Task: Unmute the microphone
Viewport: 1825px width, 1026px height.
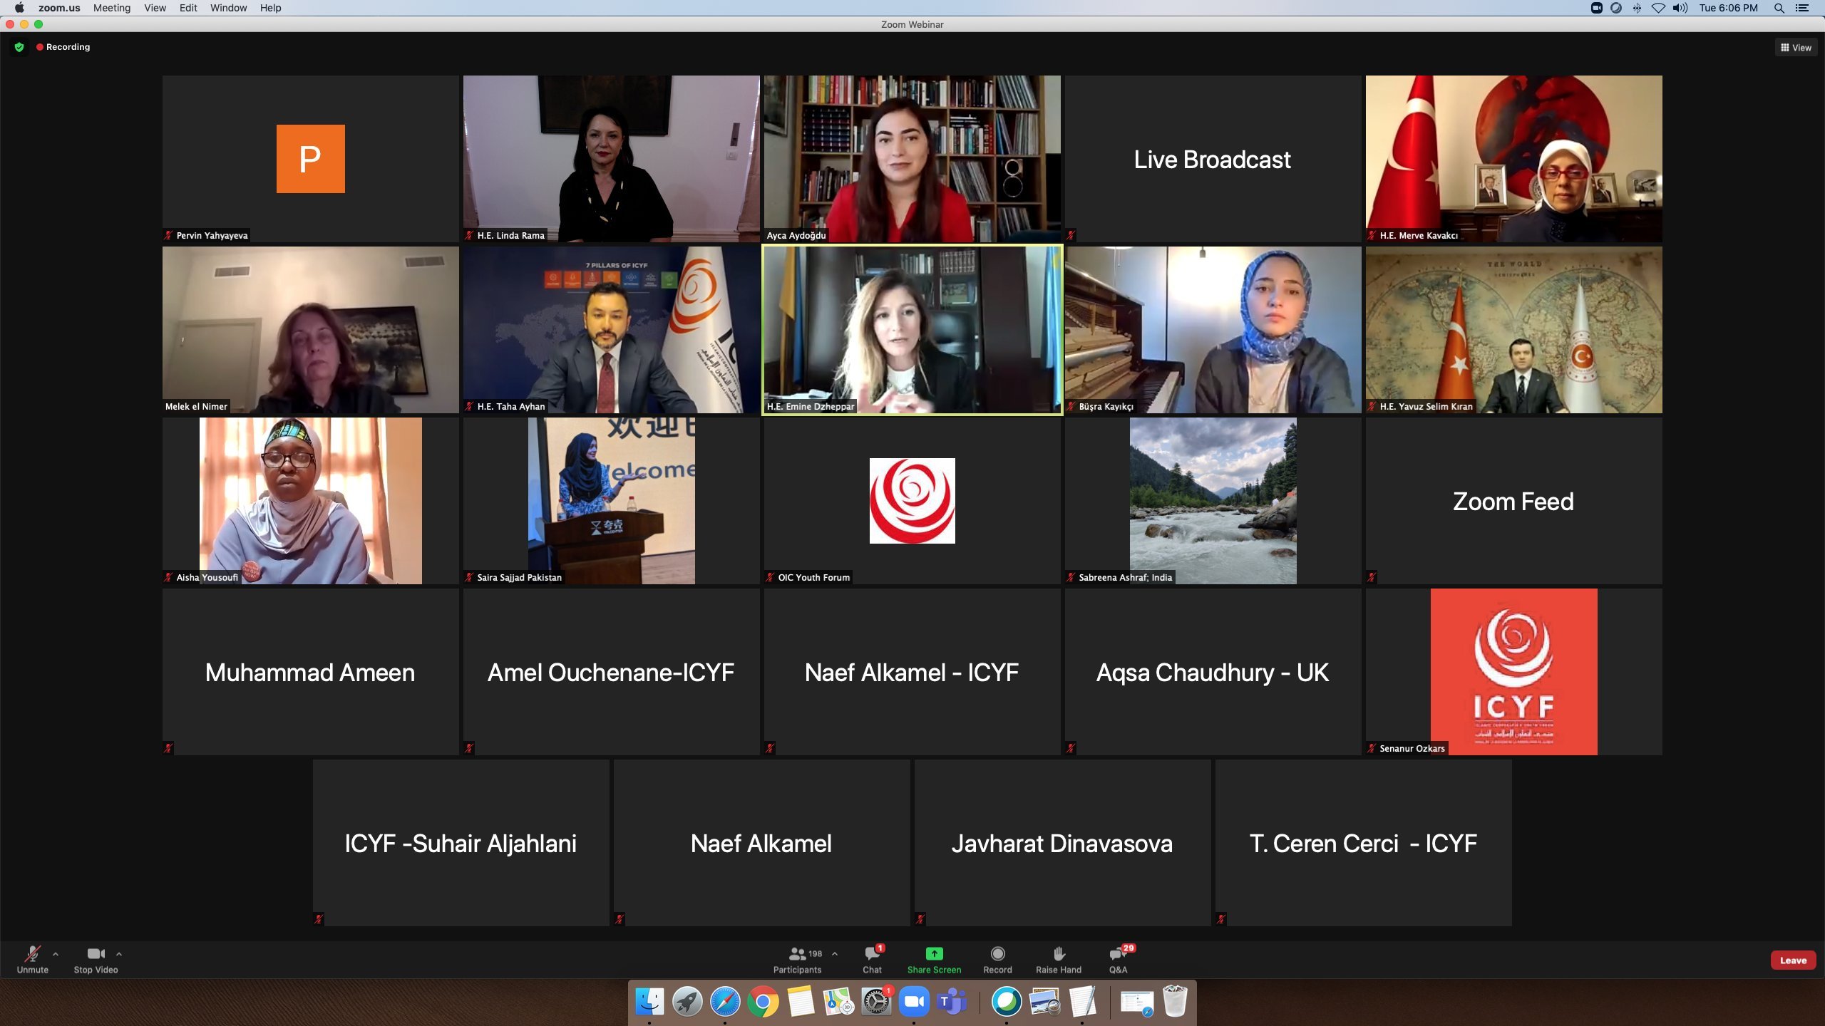Action: coord(32,954)
